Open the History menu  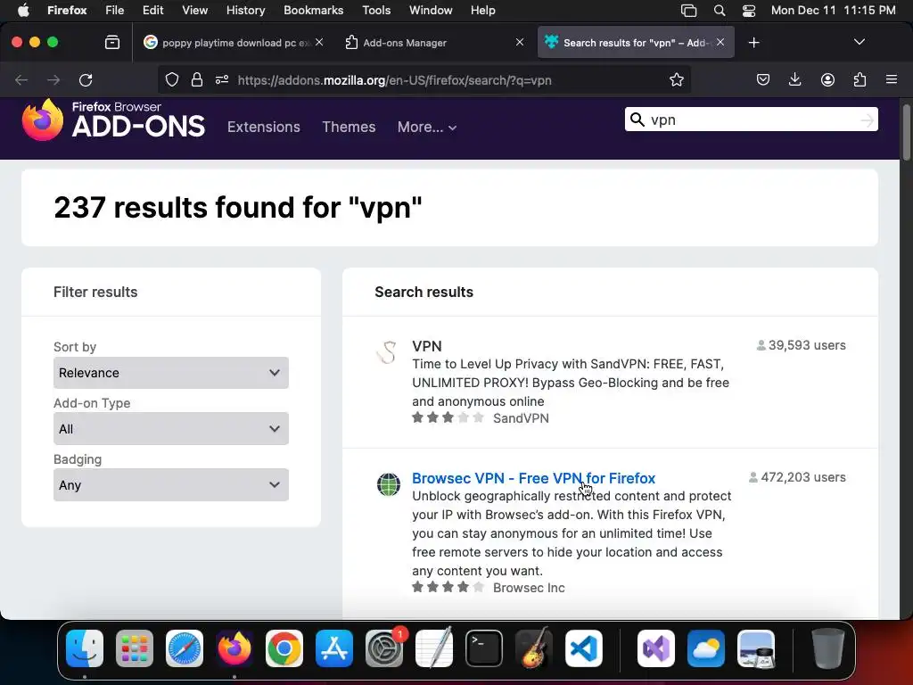245,11
